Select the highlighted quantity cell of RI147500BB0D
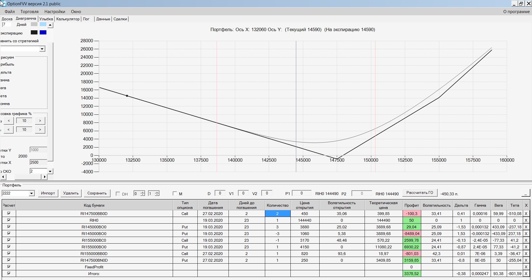532x280 pixels. tap(278, 214)
